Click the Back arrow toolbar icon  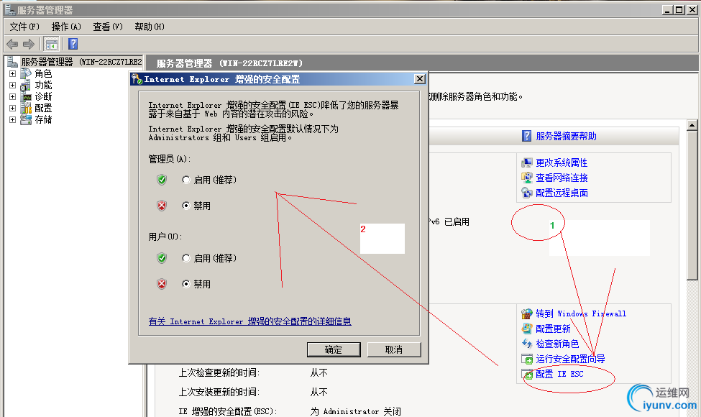tap(12, 44)
